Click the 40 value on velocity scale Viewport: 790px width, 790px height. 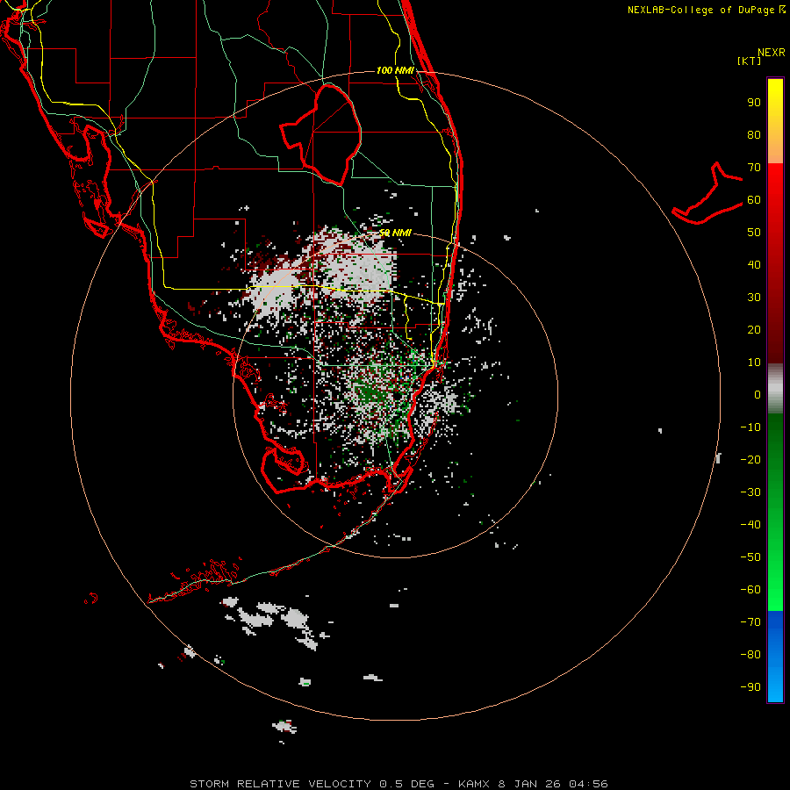(x=754, y=264)
